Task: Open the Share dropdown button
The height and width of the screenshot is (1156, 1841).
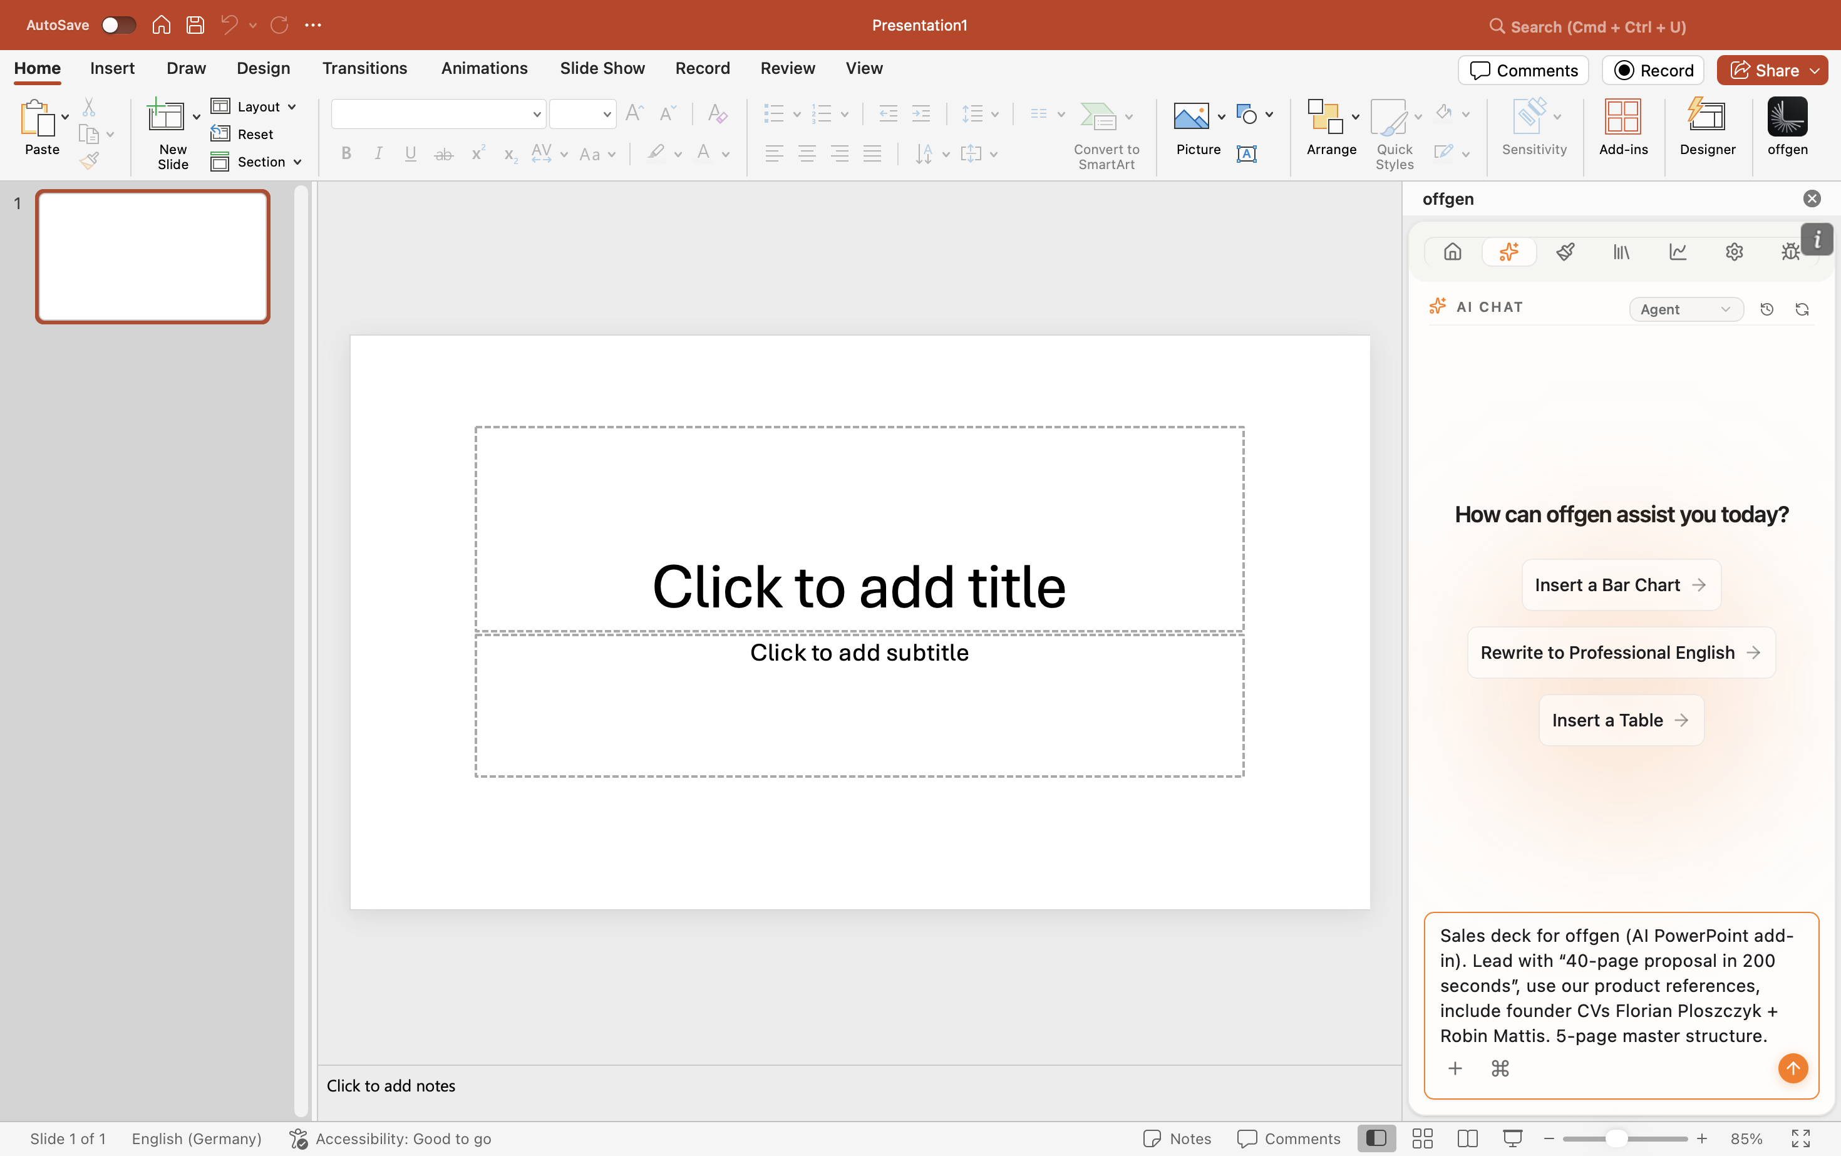Action: click(x=1772, y=70)
